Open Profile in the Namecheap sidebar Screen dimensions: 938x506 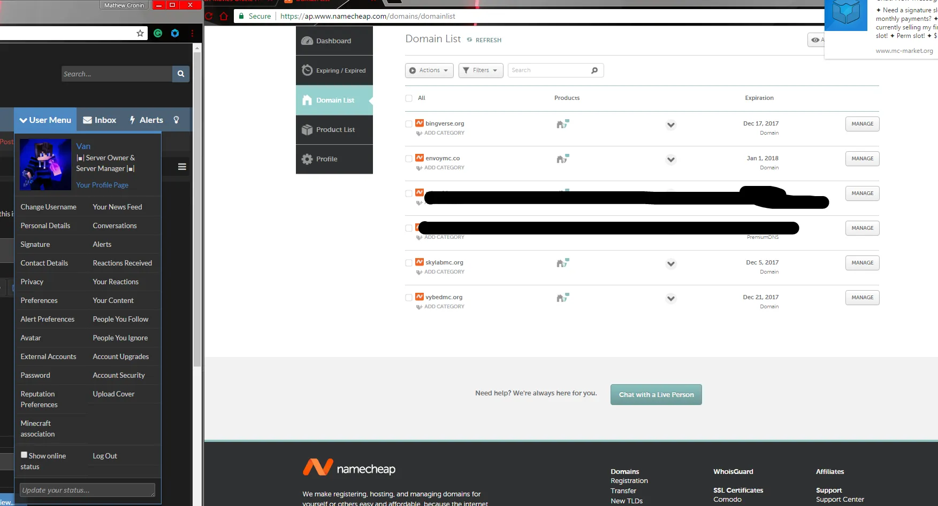pos(334,159)
